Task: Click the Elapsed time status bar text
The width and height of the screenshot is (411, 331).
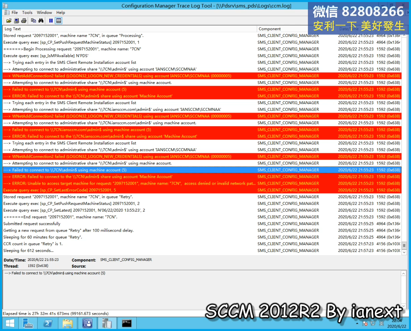Action: (x=56, y=313)
